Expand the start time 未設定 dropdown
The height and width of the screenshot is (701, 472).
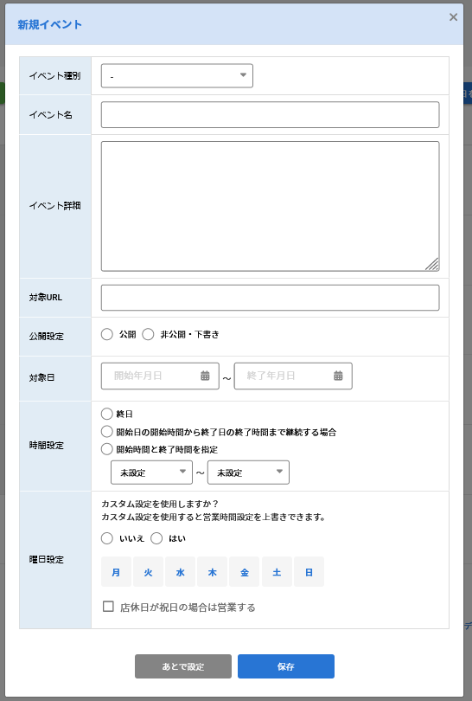[x=151, y=473]
